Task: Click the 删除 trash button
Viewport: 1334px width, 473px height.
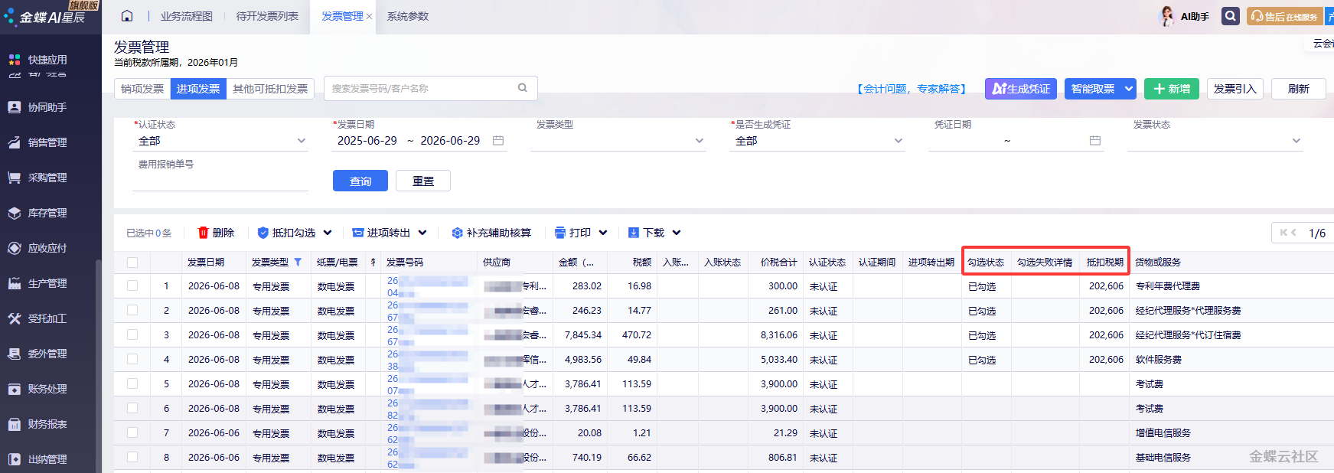Action: tap(216, 233)
